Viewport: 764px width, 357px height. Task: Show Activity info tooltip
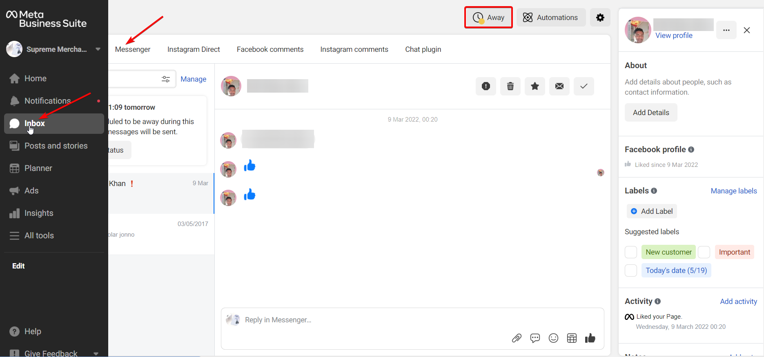(x=657, y=302)
